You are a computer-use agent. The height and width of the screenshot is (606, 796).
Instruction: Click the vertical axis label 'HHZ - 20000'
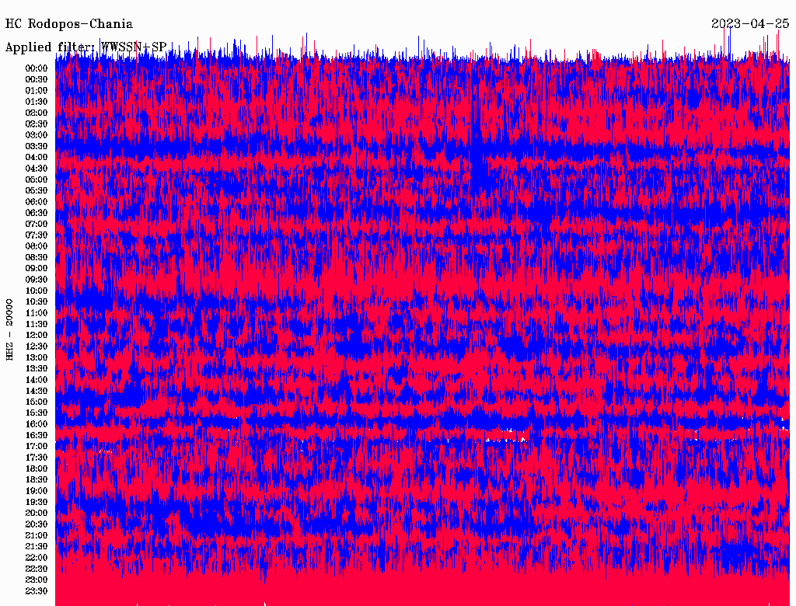tap(9, 329)
